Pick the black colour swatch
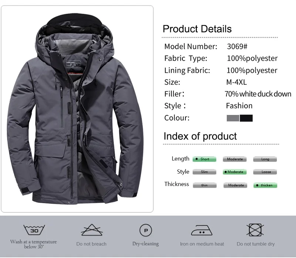 point(246,118)
